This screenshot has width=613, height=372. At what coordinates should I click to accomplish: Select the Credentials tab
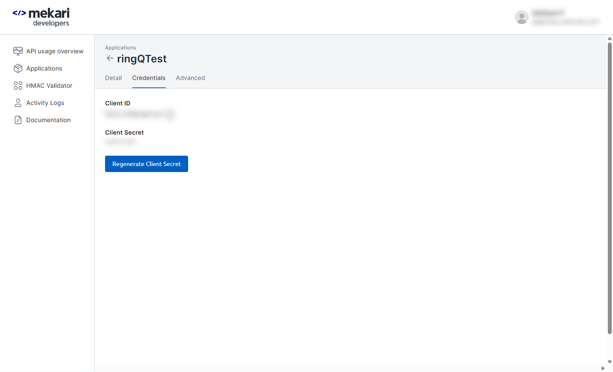(149, 78)
